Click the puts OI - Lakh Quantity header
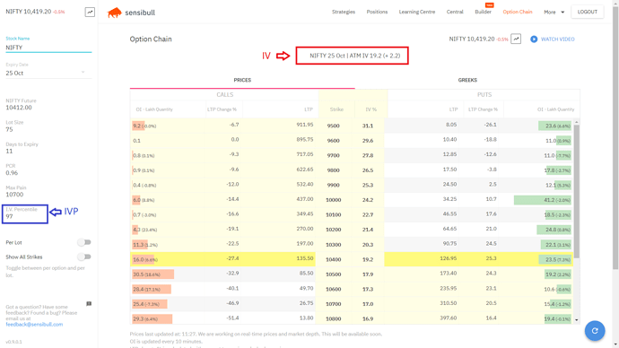This screenshot has width=619, height=348. click(555, 109)
